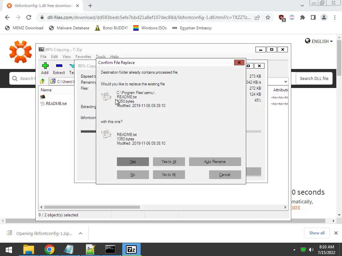Open the Chrome profile avatar
The image size is (342, 256).
point(324,17)
